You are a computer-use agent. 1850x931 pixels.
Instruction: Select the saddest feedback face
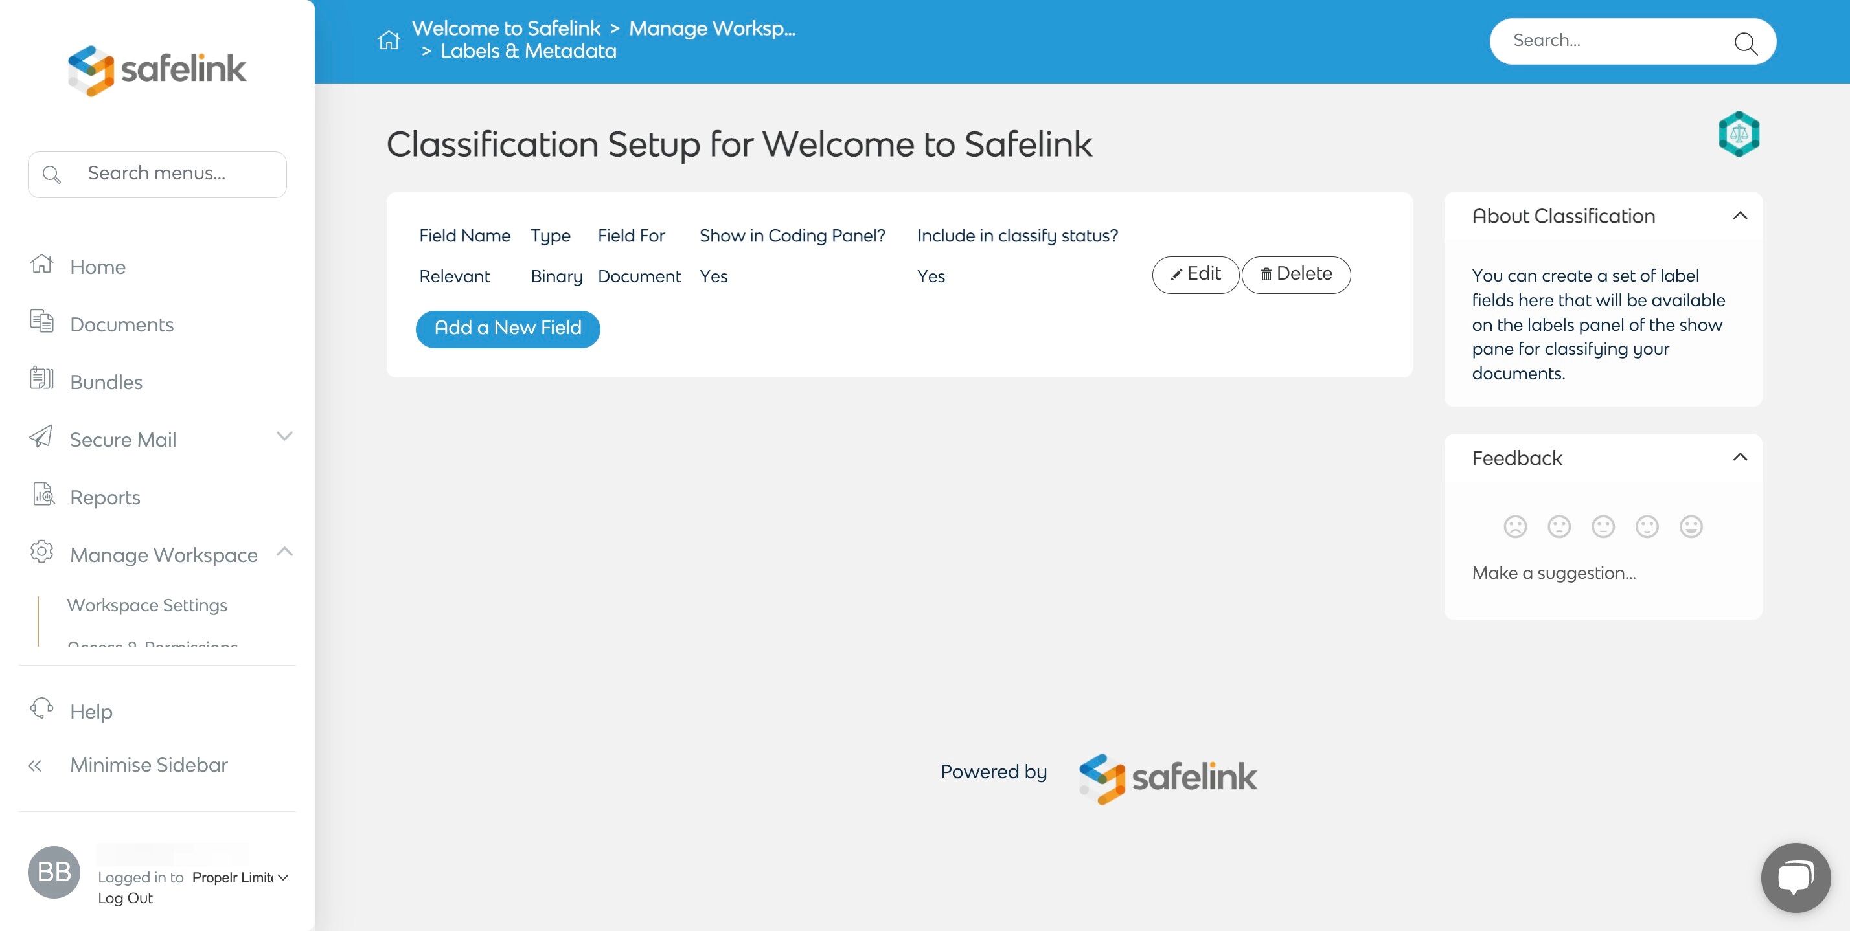click(1514, 527)
